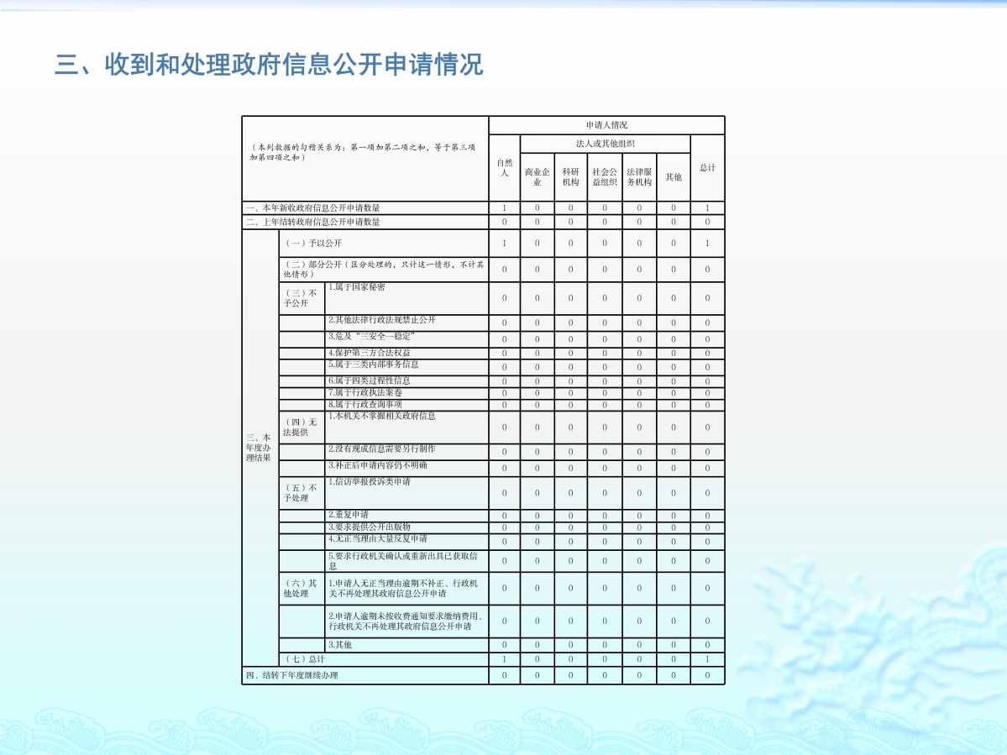This screenshot has width=1007, height=755.
Task: Select row 四、结转下年度继续办理
Action: coord(483,675)
